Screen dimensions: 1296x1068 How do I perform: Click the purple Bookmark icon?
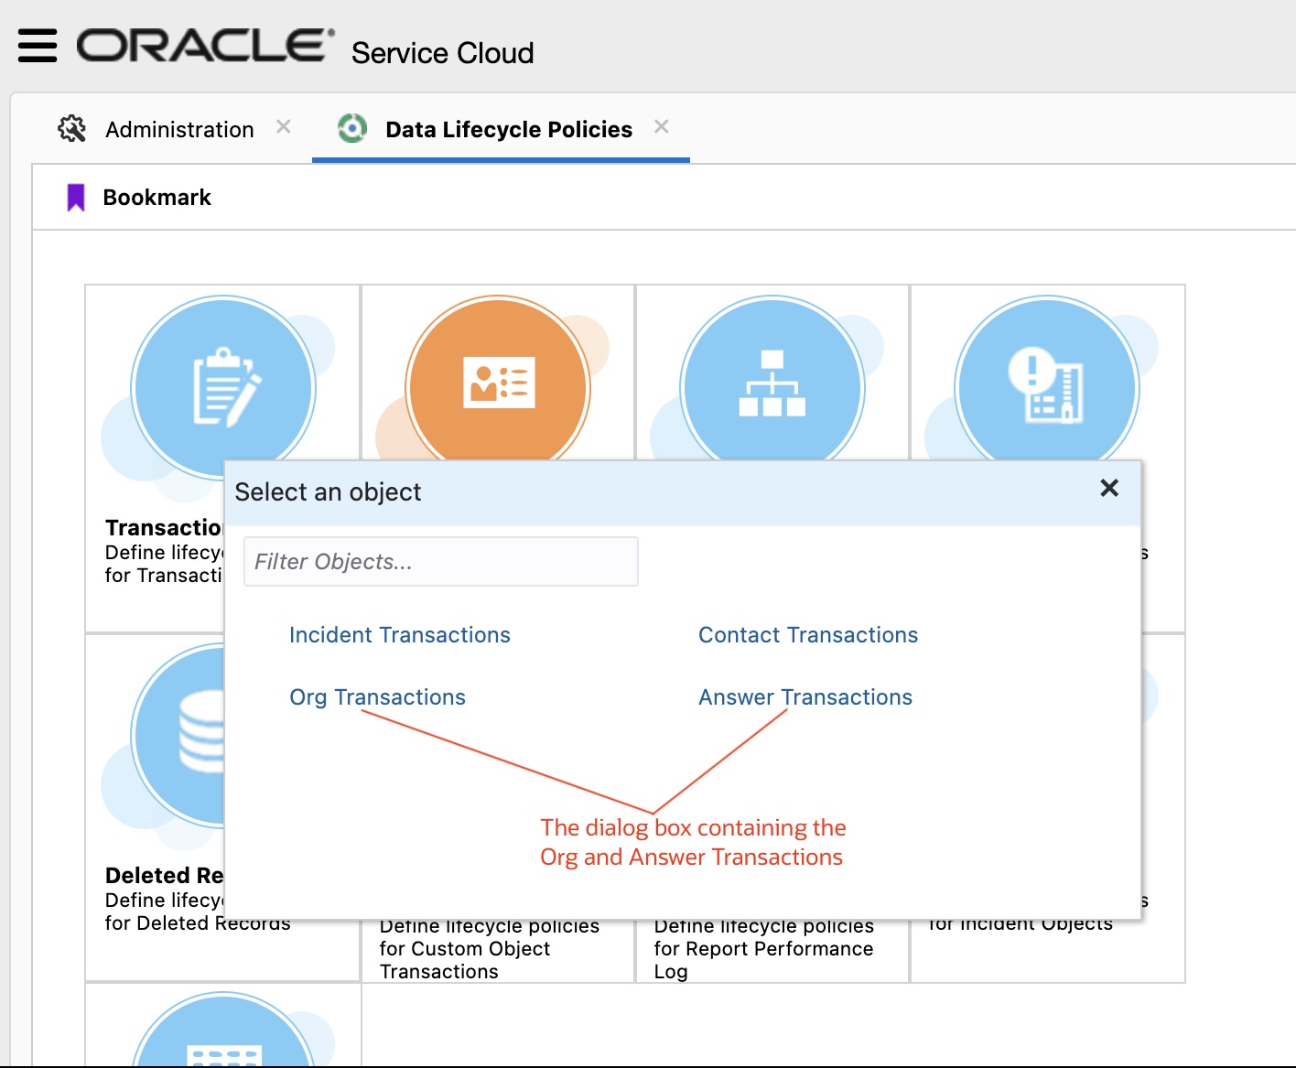click(x=76, y=197)
